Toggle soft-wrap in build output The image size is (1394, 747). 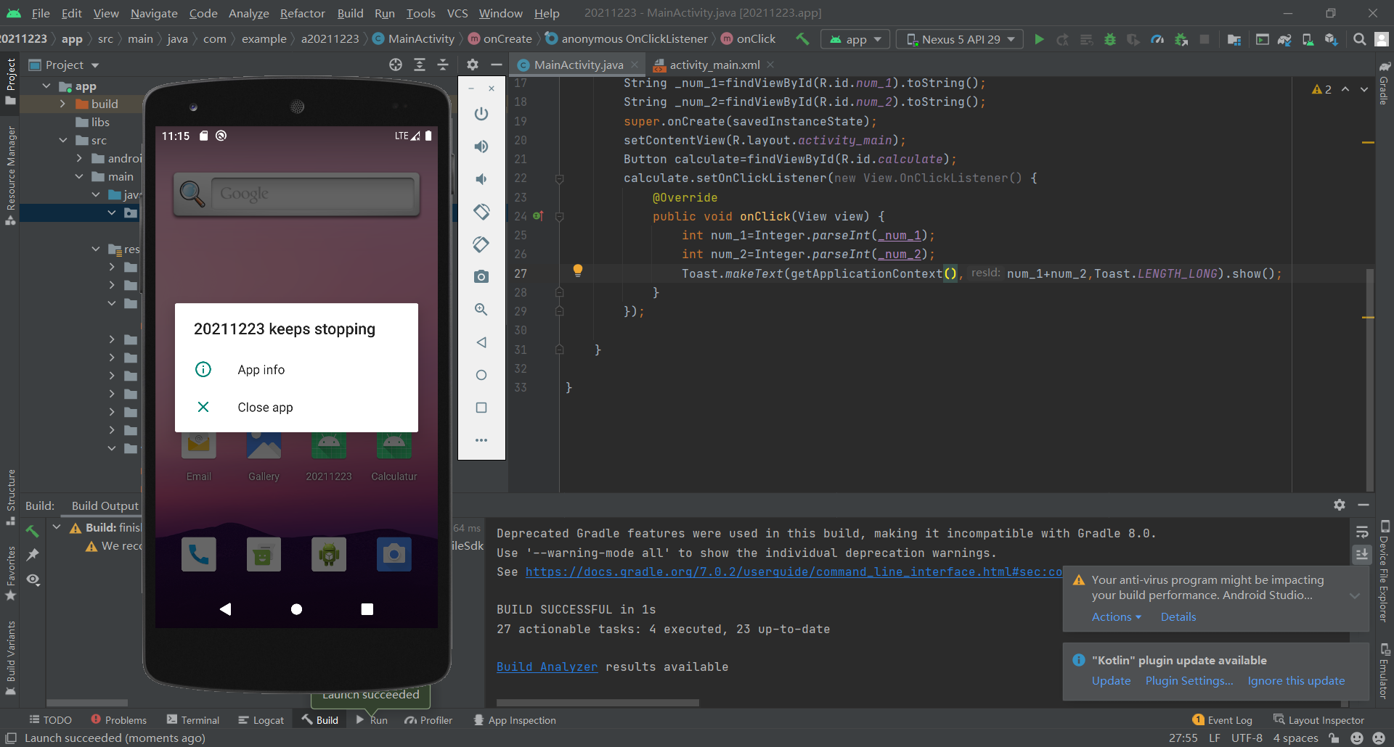pyautogui.click(x=1361, y=532)
